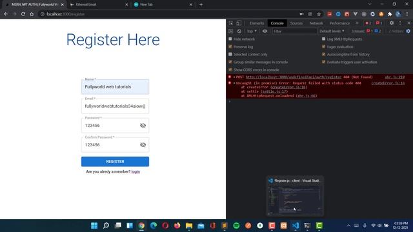Open File Explorer from the taskbar
413x232 pixels.
(x=189, y=226)
